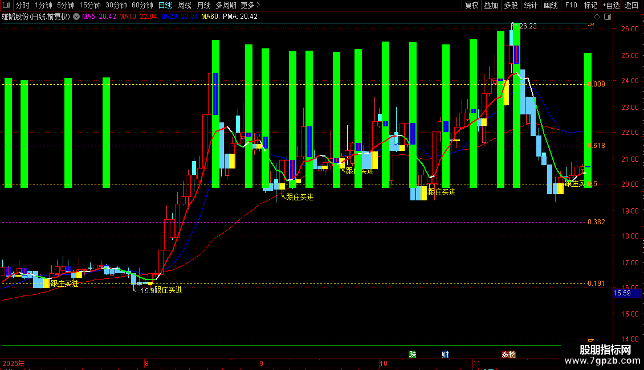Click the 0.618 Fibonacci level label
Image resolution: width=644 pixels, height=370 pixels.
pos(596,146)
